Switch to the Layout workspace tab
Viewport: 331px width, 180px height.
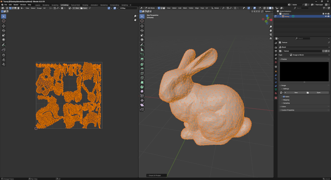(38, 5)
